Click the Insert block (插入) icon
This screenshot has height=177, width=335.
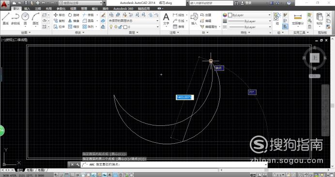(194, 19)
